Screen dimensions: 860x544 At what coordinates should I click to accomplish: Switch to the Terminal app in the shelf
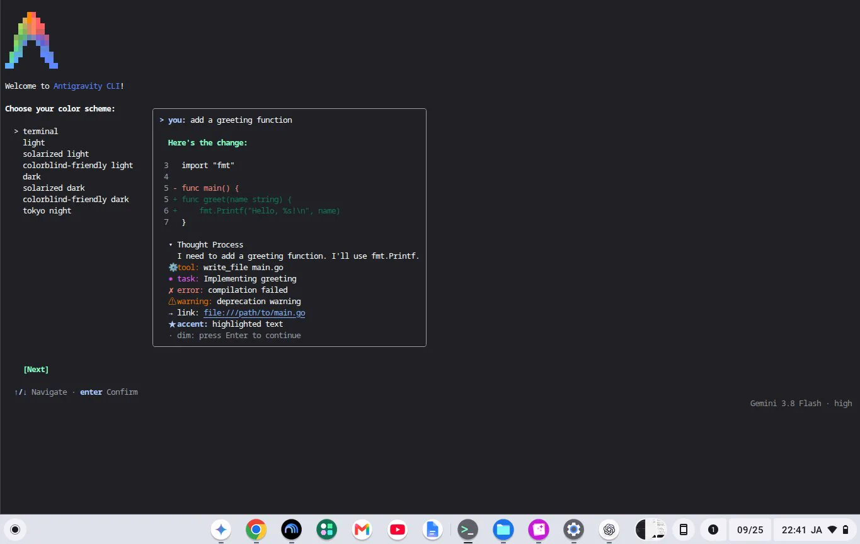coord(467,530)
